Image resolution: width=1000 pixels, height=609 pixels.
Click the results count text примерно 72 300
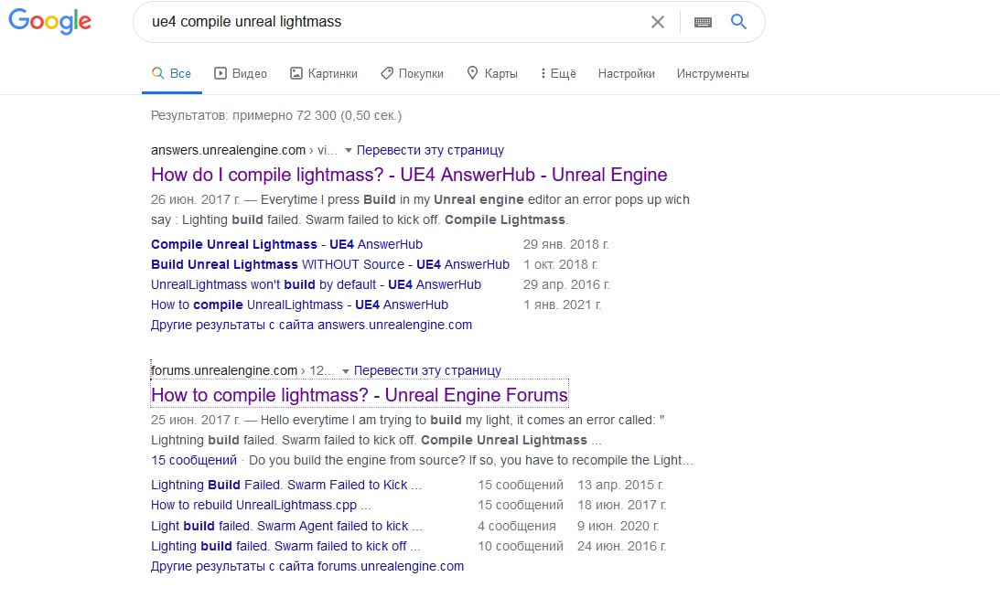[276, 115]
